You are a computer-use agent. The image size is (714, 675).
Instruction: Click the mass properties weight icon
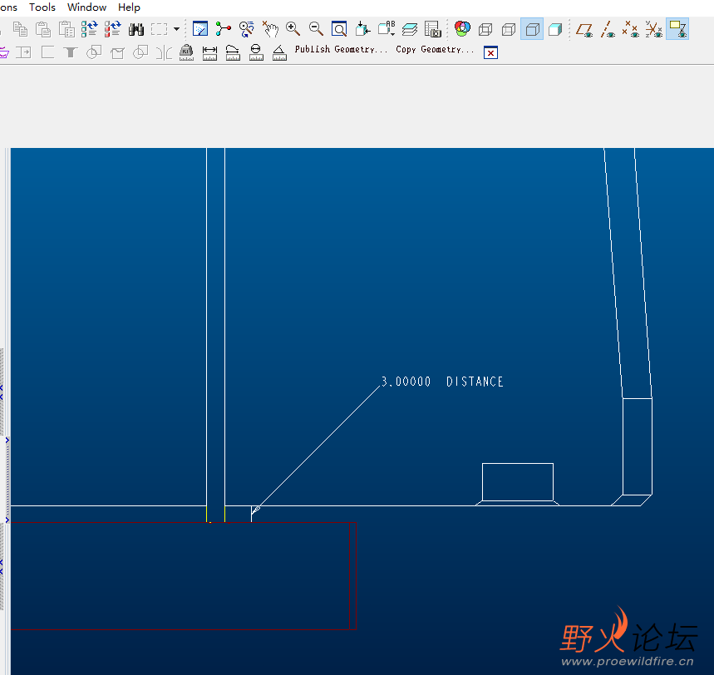[x=186, y=52]
